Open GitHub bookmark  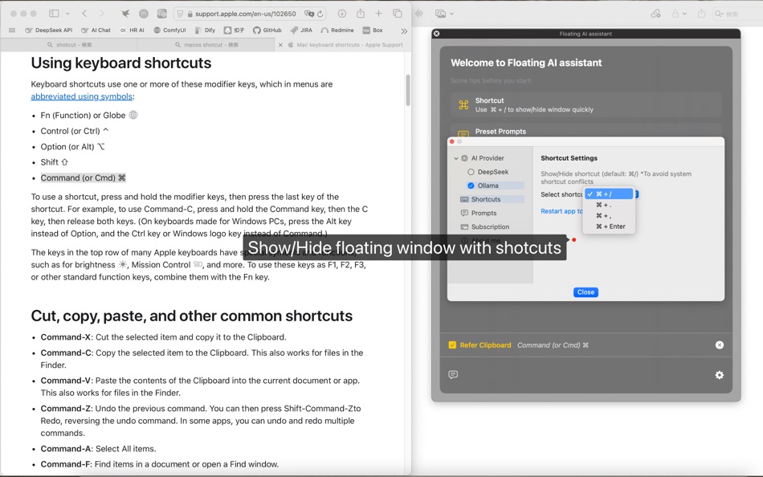point(267,31)
